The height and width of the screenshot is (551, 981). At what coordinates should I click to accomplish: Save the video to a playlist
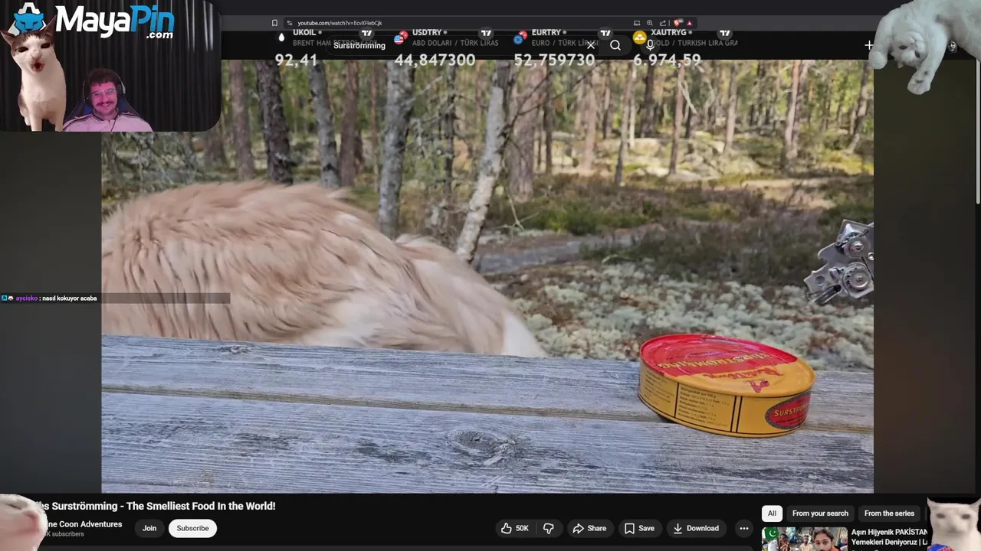[639, 528]
